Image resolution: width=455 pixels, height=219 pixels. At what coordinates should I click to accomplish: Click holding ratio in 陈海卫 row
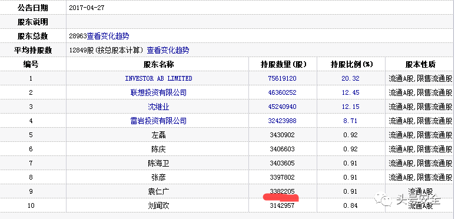[351, 163]
